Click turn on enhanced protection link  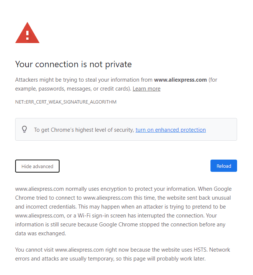pos(171,130)
